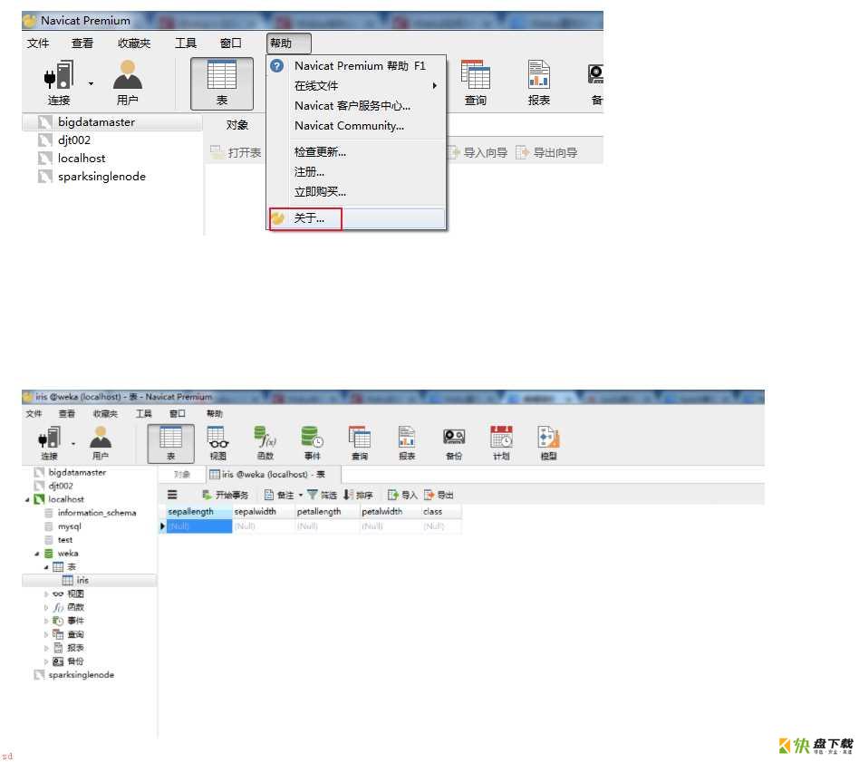Click the Navicat icon beside 关于...

click(x=278, y=218)
